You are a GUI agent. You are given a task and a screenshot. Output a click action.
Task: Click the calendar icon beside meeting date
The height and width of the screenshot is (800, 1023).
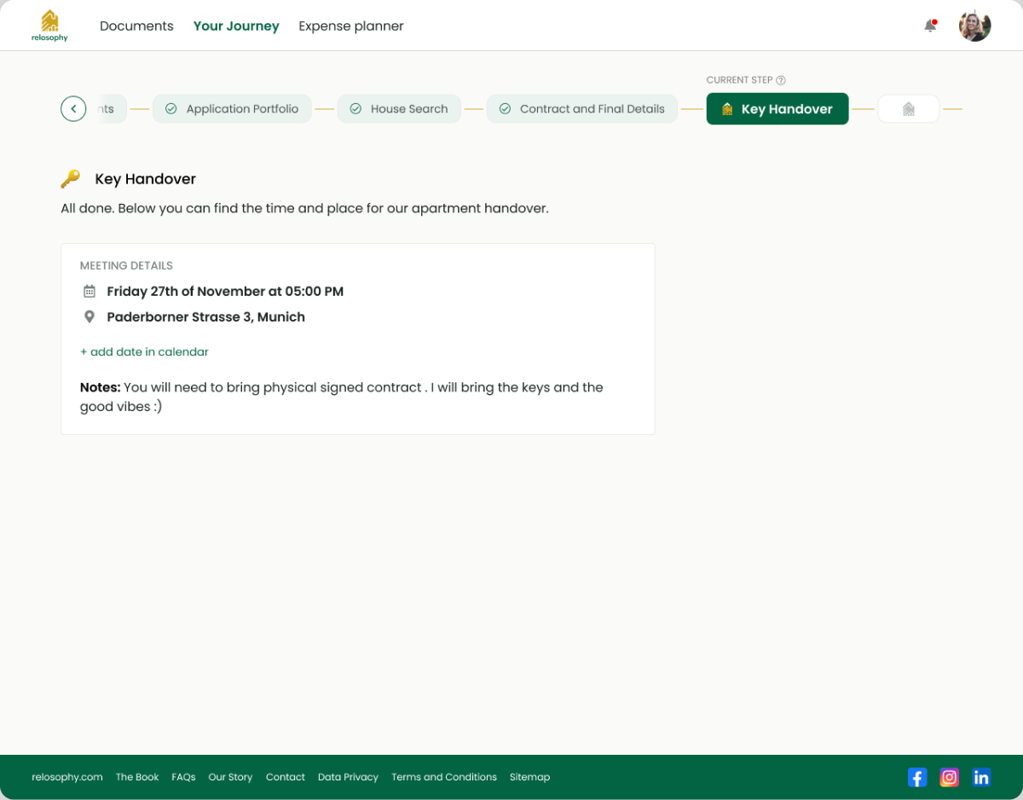(x=90, y=292)
